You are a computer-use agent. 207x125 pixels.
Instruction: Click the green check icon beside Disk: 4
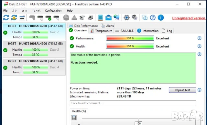(x=5, y=68)
